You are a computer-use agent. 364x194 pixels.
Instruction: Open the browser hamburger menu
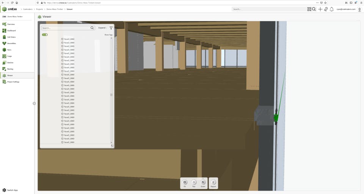point(361,3)
